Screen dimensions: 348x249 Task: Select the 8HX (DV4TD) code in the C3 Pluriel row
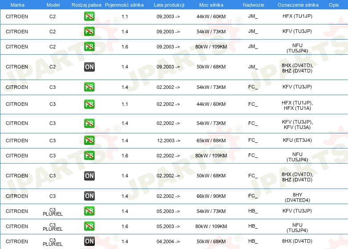coord(297,241)
